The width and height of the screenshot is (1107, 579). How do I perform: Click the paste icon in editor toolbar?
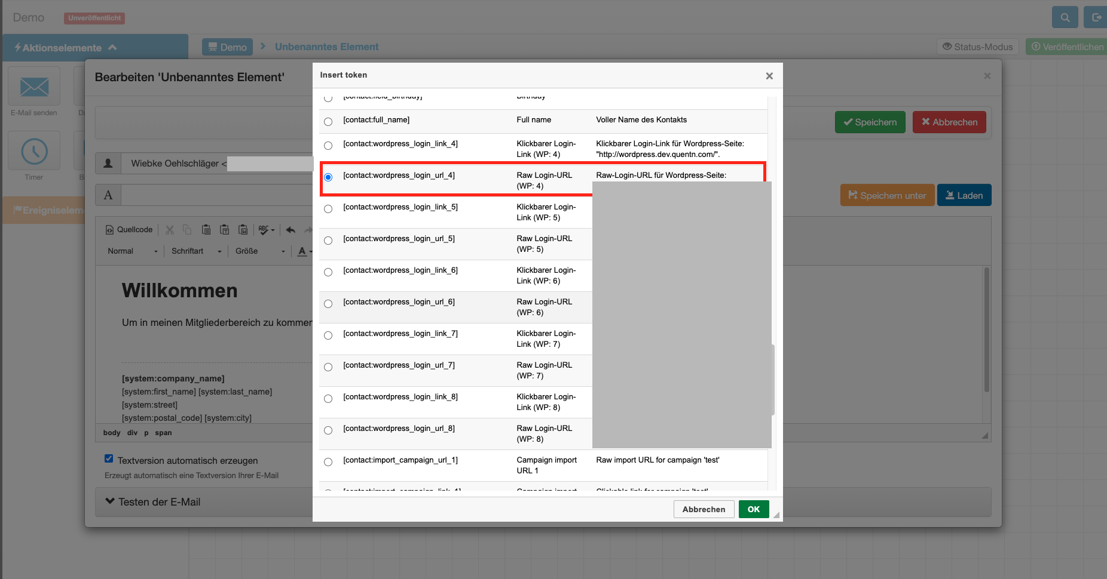coord(206,230)
